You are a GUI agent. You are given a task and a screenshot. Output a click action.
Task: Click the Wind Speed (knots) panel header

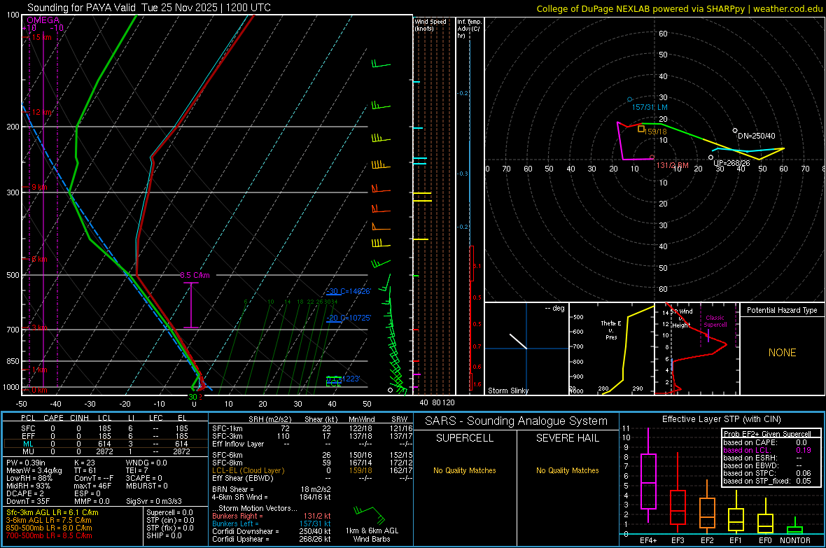pyautogui.click(x=430, y=24)
